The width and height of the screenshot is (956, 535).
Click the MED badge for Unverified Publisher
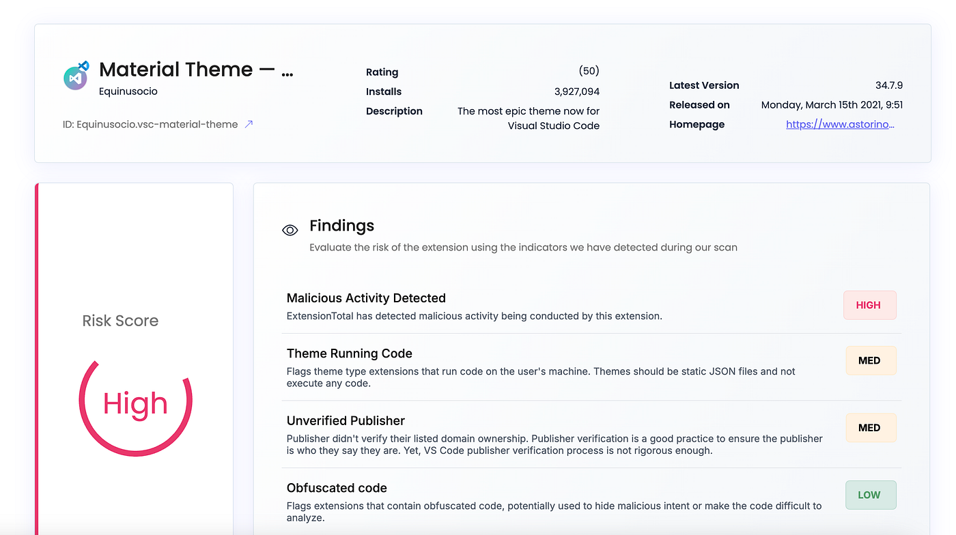[x=871, y=428]
